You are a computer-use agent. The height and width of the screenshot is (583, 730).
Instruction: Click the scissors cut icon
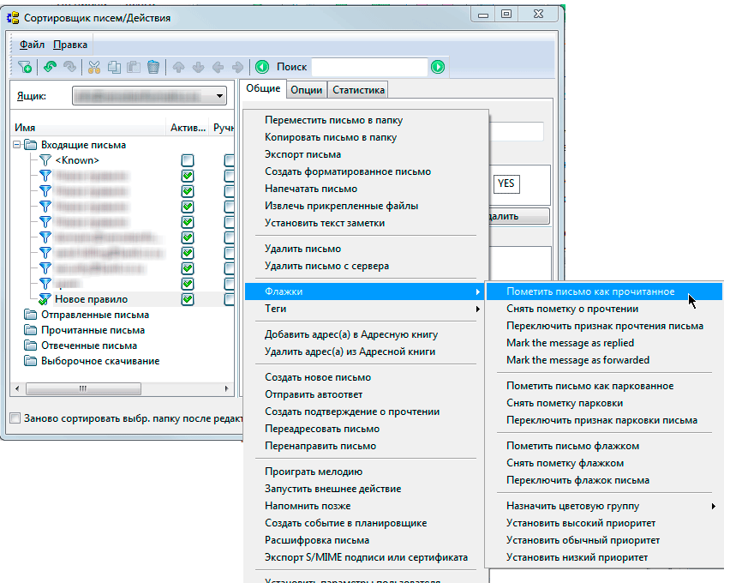point(94,67)
